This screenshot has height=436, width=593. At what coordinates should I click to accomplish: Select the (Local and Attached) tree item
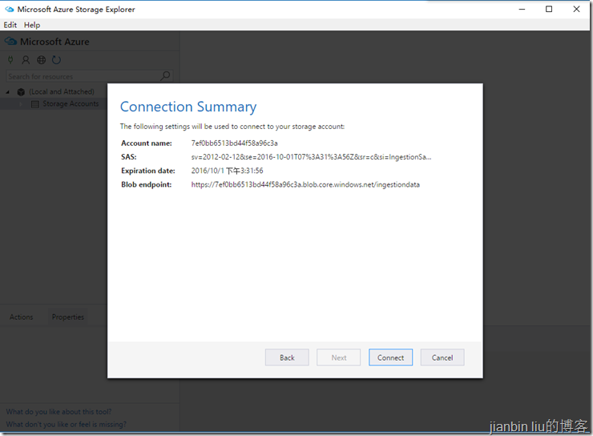pyautogui.click(x=62, y=92)
